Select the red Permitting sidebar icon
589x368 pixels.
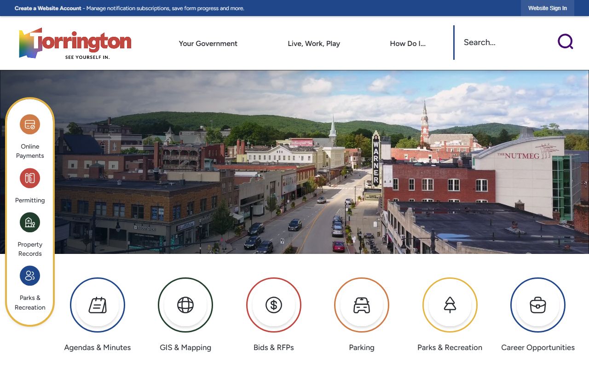click(30, 178)
